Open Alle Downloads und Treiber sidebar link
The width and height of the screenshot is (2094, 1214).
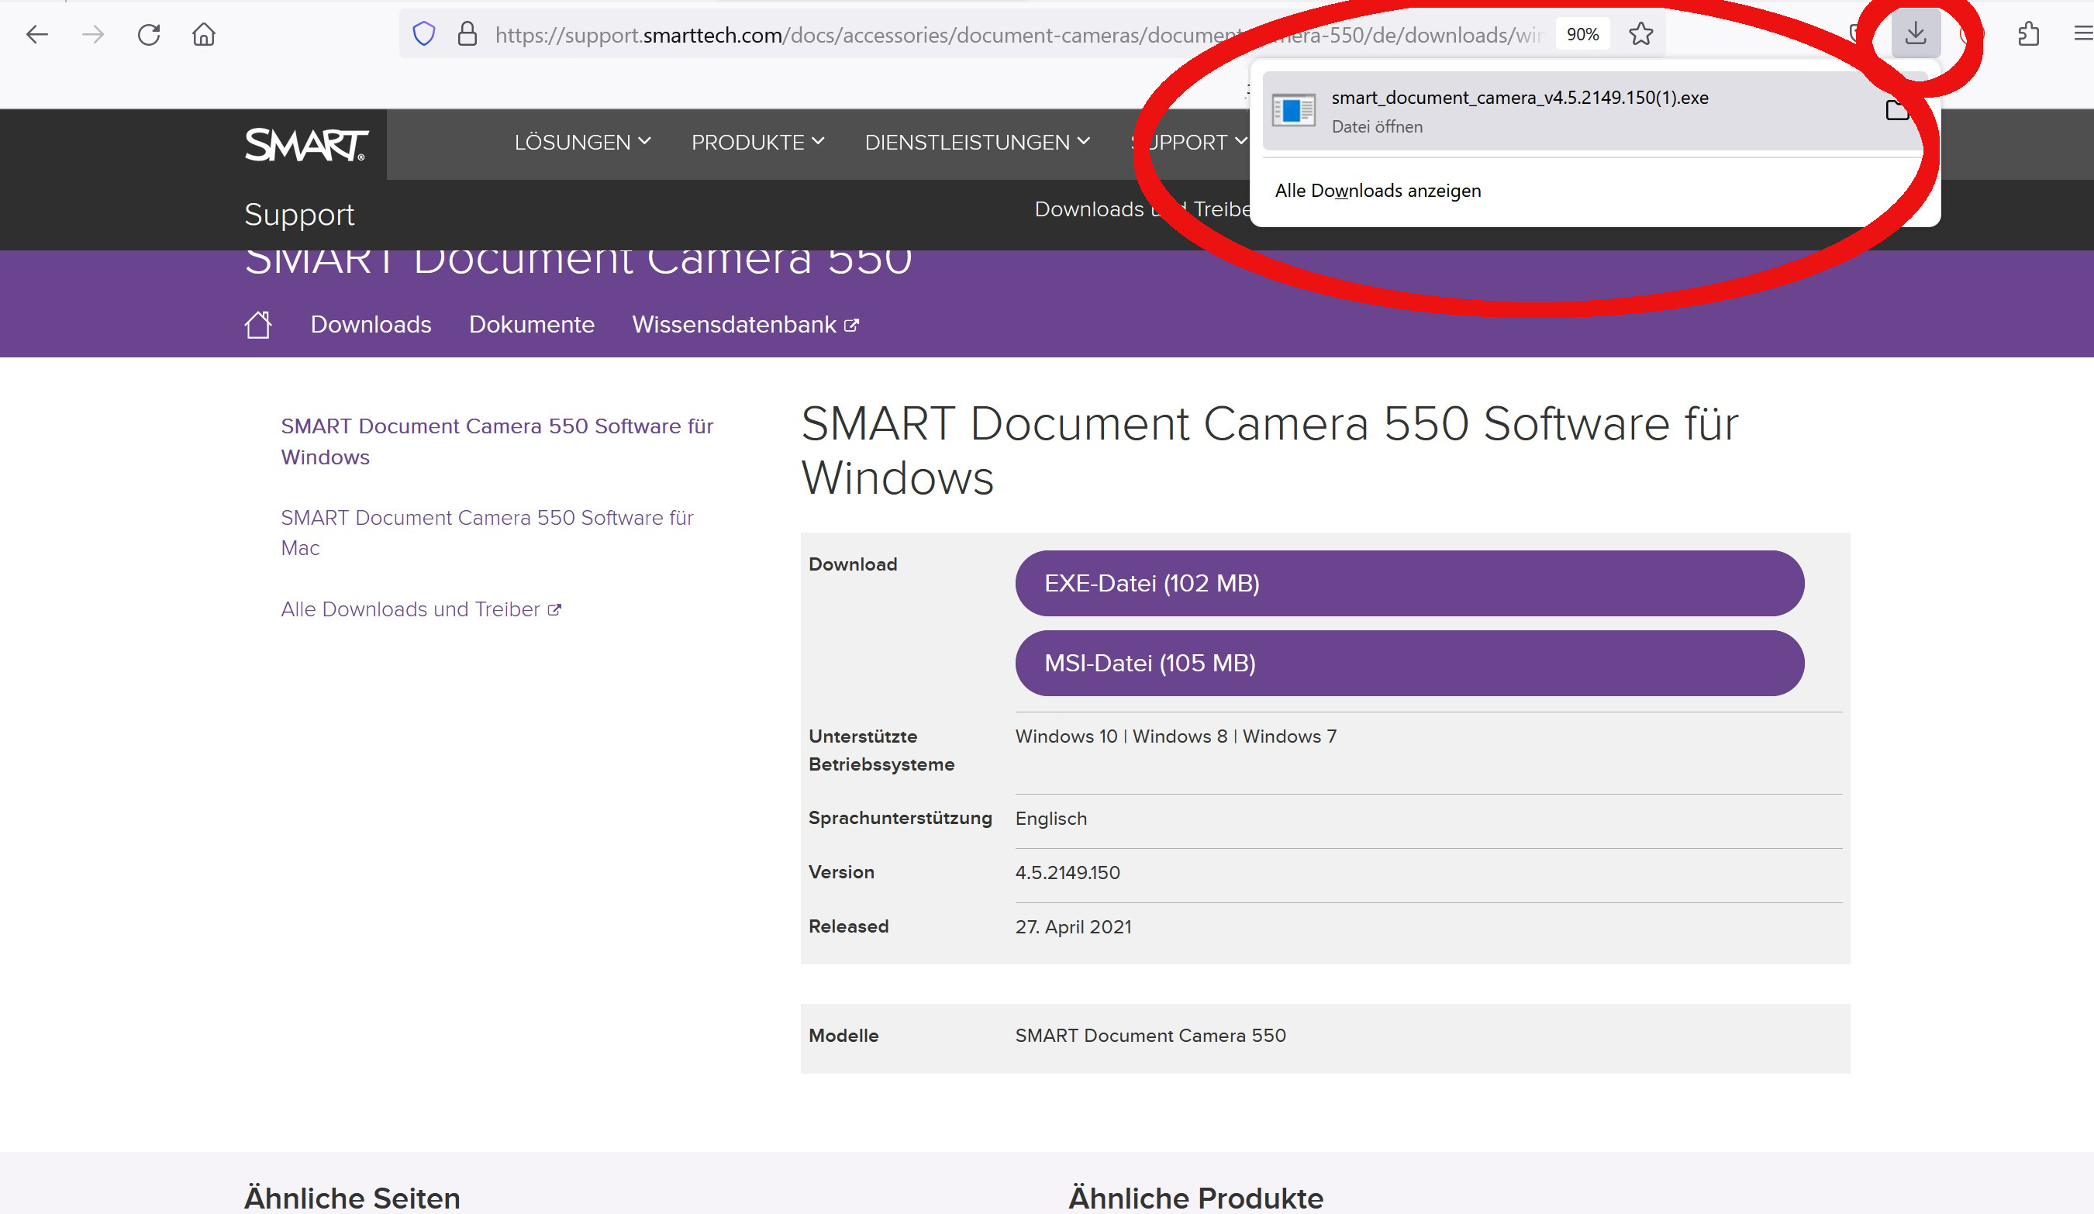coord(421,609)
